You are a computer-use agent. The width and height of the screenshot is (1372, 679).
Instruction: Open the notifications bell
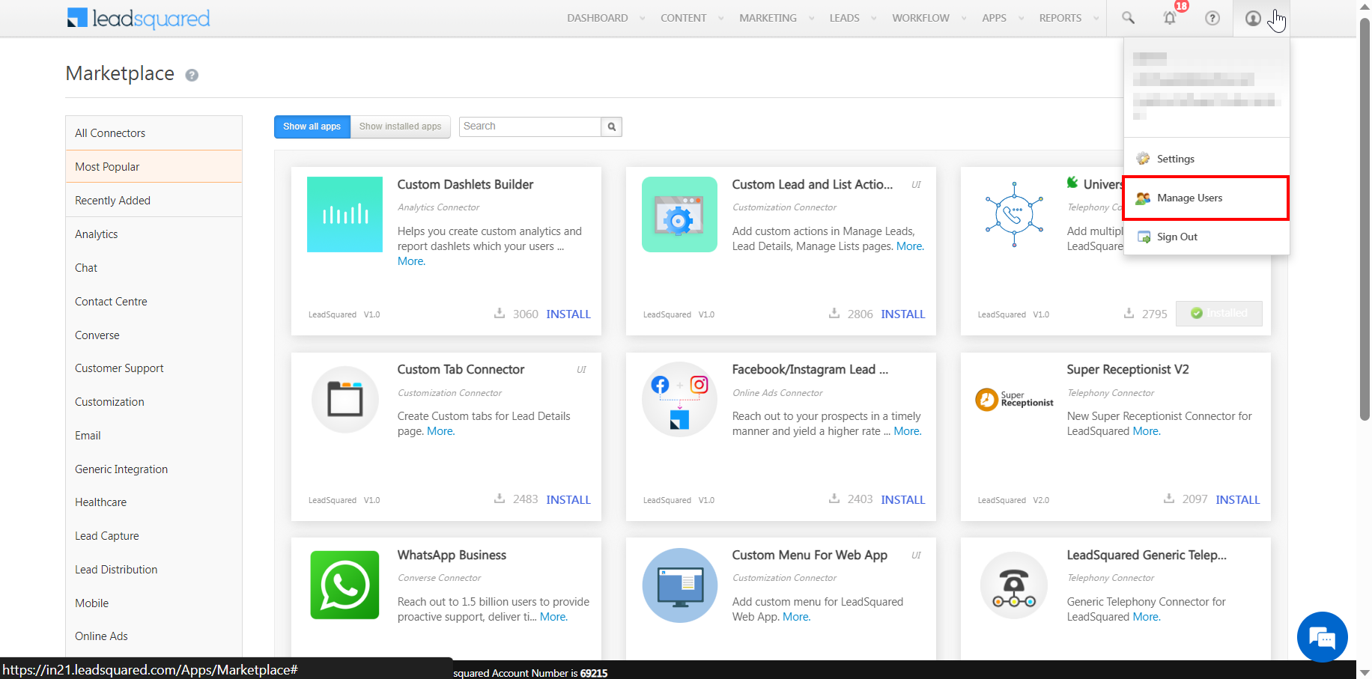click(x=1170, y=18)
